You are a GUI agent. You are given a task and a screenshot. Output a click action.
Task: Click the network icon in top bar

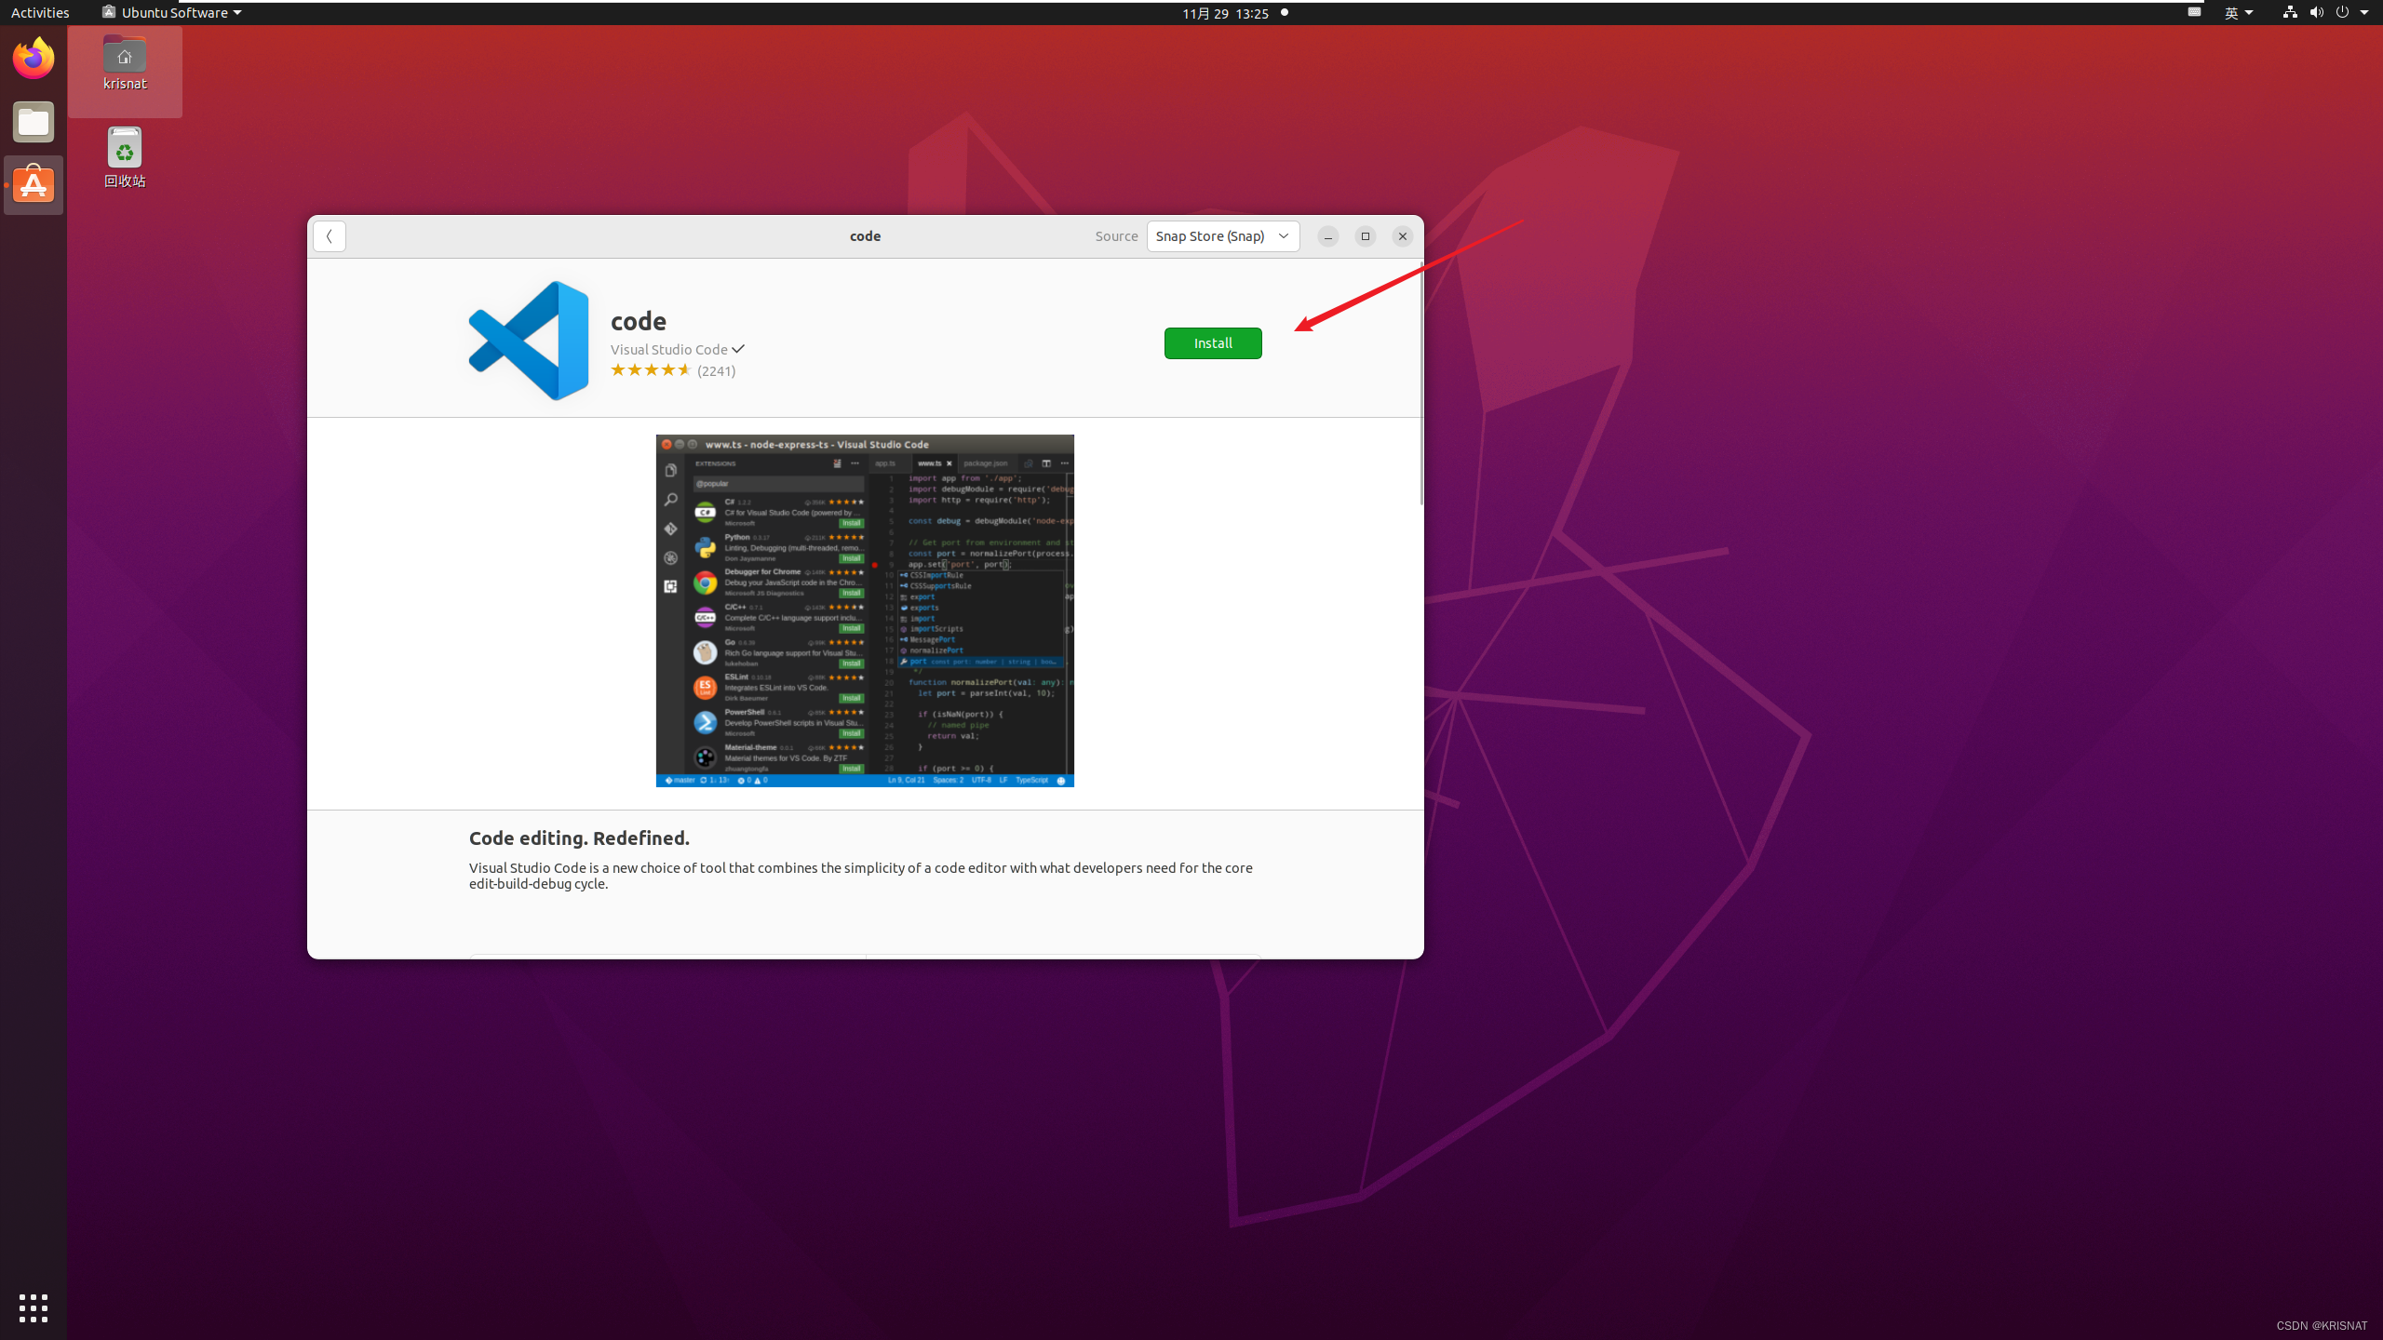point(2289,13)
